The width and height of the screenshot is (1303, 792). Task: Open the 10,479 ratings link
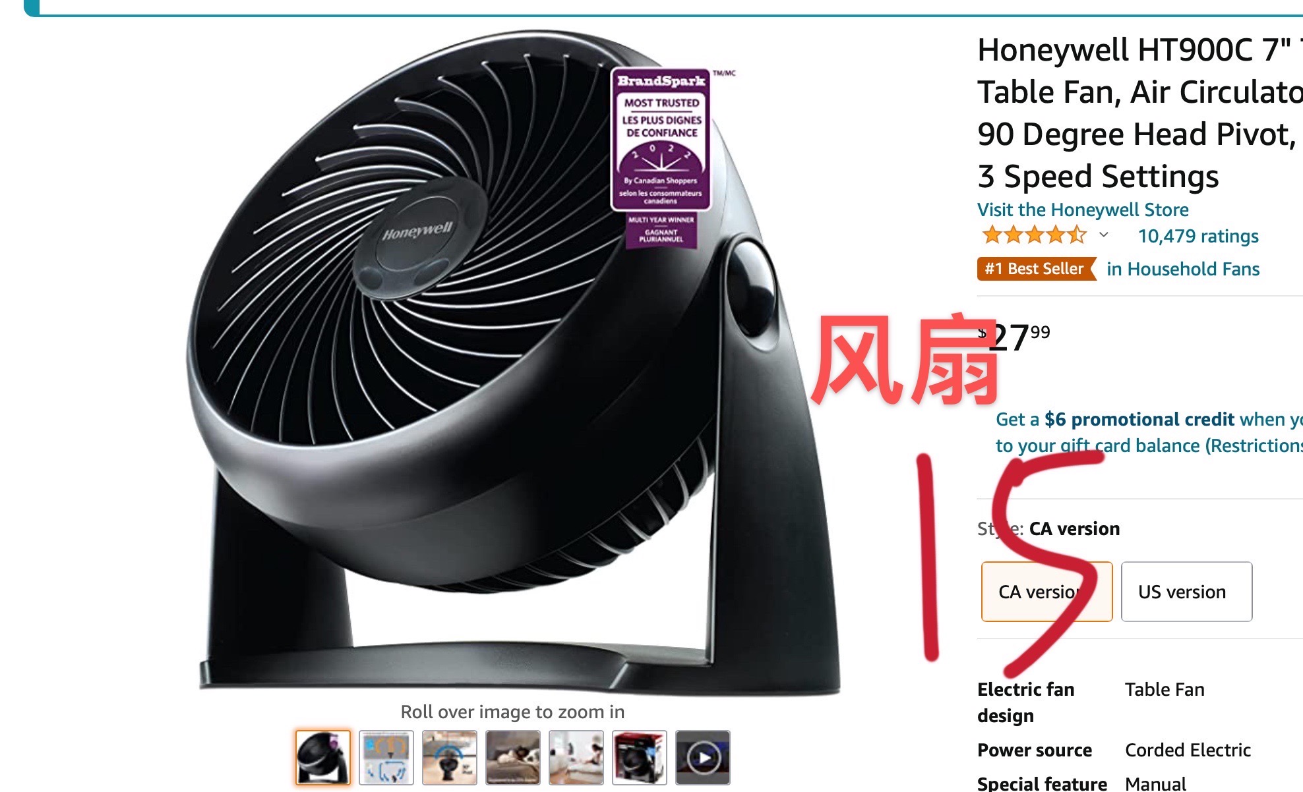pos(1198,236)
